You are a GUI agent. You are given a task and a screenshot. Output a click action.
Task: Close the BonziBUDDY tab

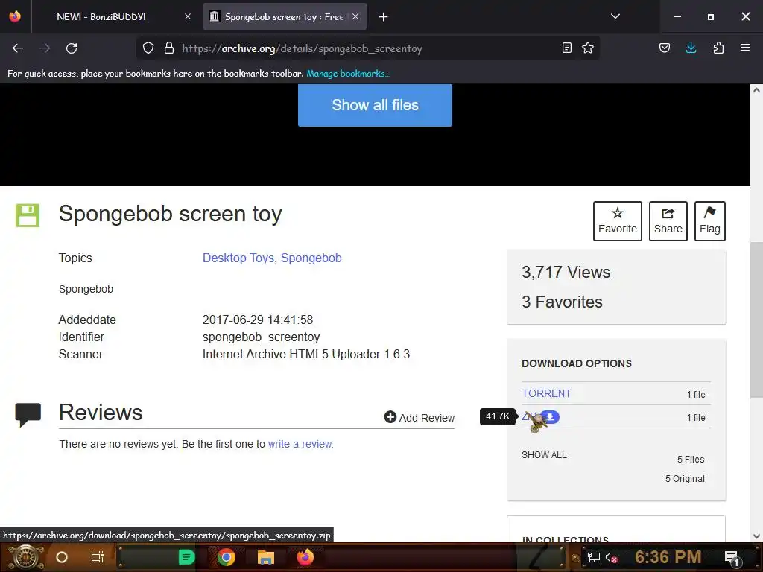(x=188, y=16)
